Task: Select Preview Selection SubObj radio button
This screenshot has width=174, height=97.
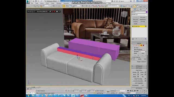Action: (137, 59)
